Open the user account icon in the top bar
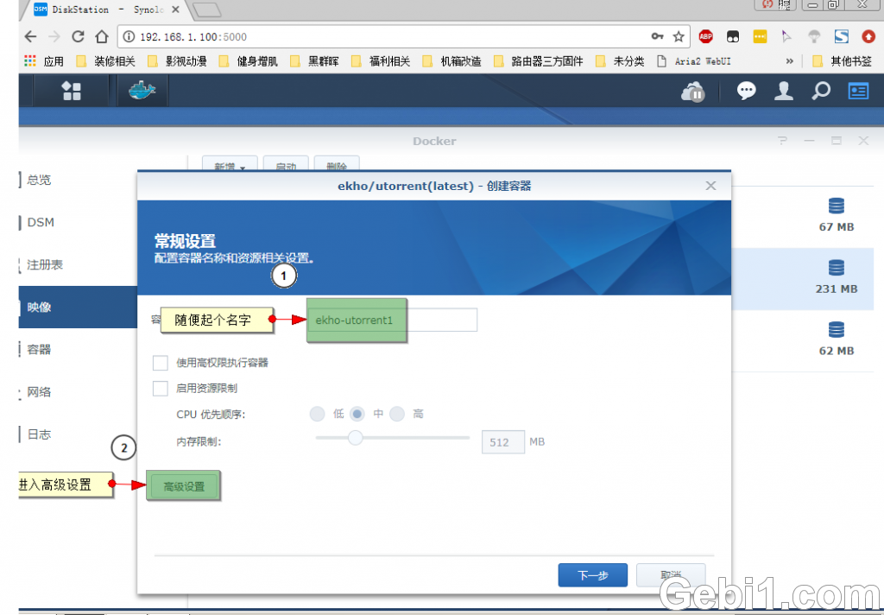 click(783, 90)
